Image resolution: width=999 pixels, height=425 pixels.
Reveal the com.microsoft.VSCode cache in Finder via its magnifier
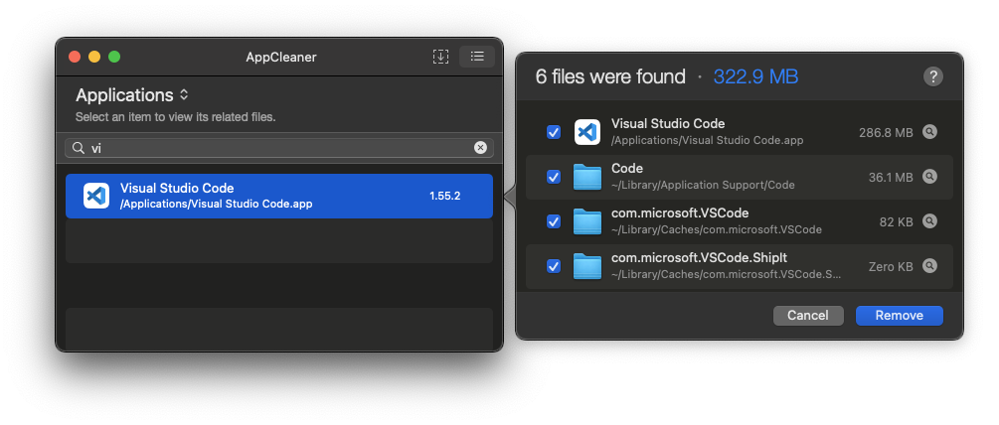coord(930,220)
